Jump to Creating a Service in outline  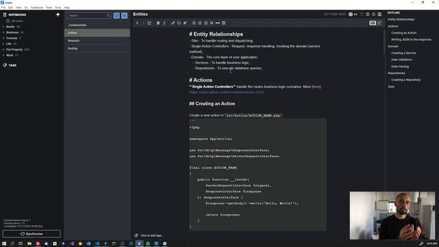pyautogui.click(x=403, y=53)
